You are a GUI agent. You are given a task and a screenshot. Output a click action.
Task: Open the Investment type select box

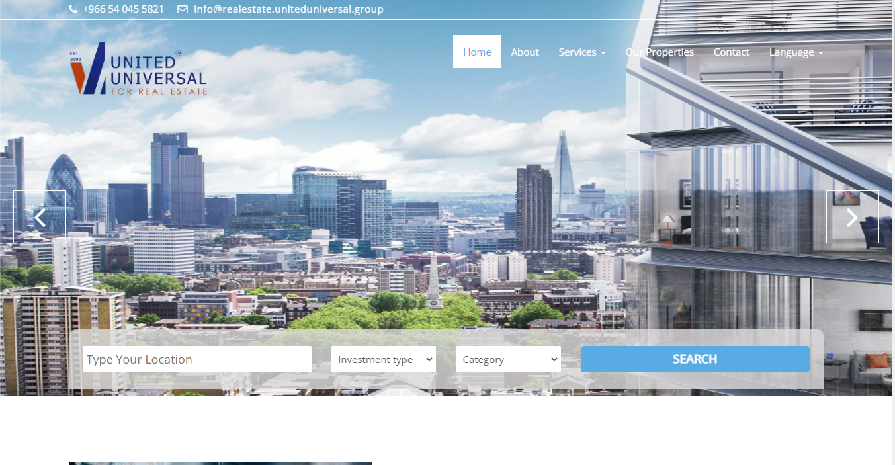(384, 359)
